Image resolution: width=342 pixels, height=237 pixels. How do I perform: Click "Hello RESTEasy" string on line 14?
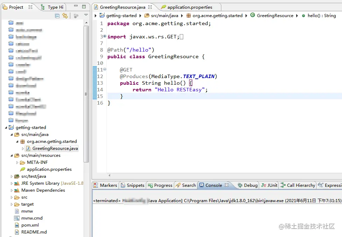(x=179, y=90)
